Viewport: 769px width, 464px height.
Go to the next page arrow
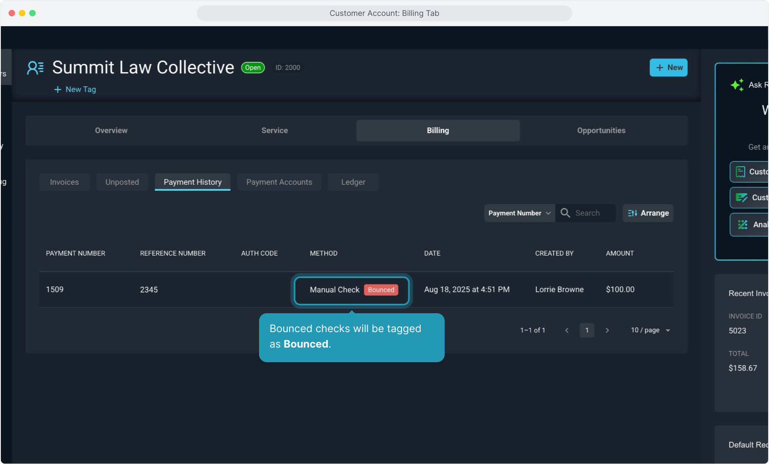pyautogui.click(x=607, y=330)
